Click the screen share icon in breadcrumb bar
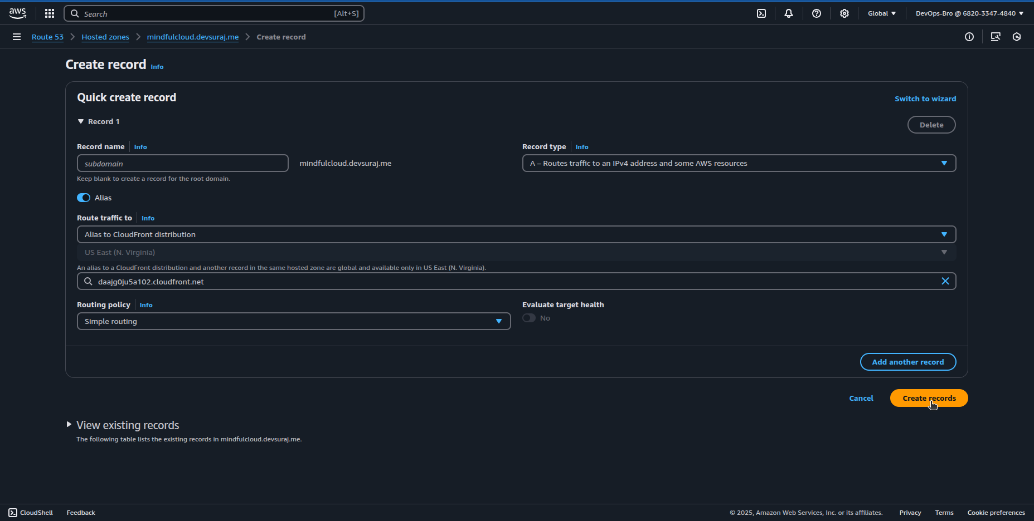The width and height of the screenshot is (1034, 521). click(x=996, y=37)
